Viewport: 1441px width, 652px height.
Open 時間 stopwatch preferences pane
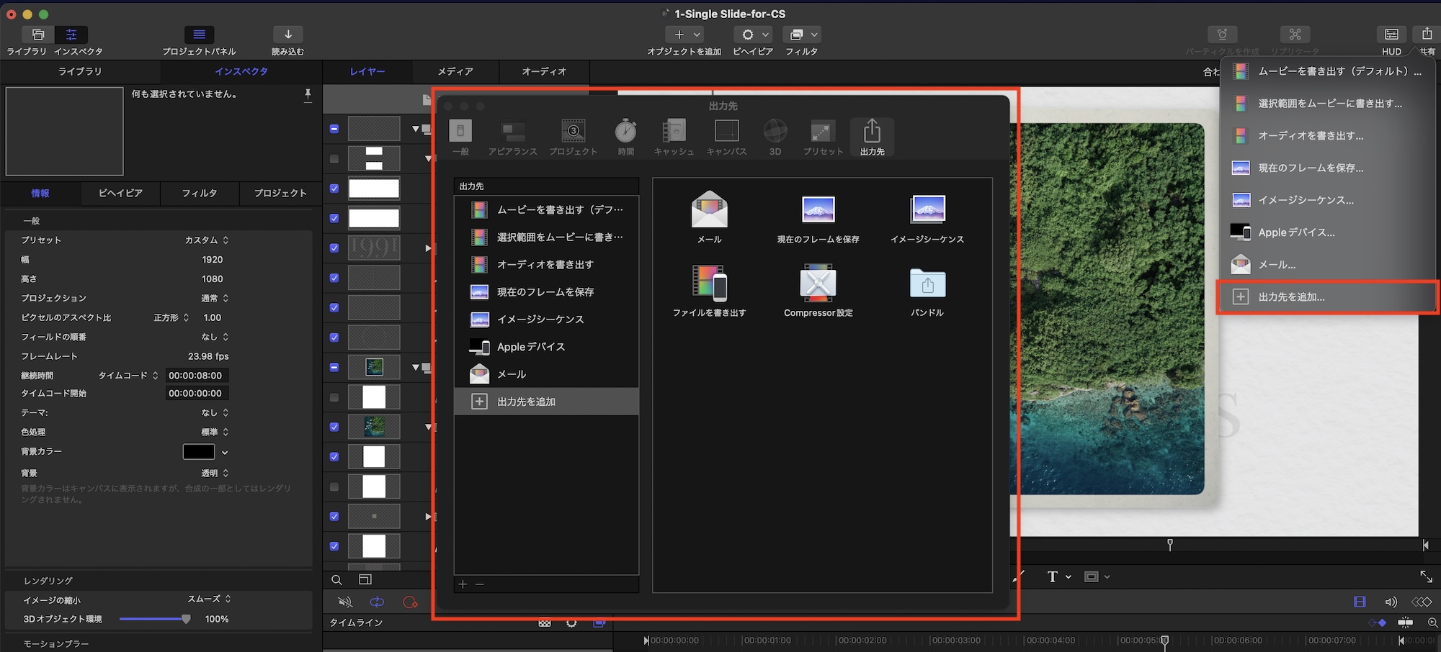[626, 137]
